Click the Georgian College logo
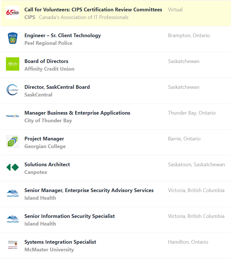 tap(12, 142)
